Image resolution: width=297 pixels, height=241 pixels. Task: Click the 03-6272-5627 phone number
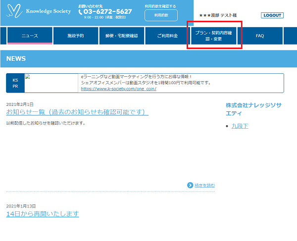107,12
